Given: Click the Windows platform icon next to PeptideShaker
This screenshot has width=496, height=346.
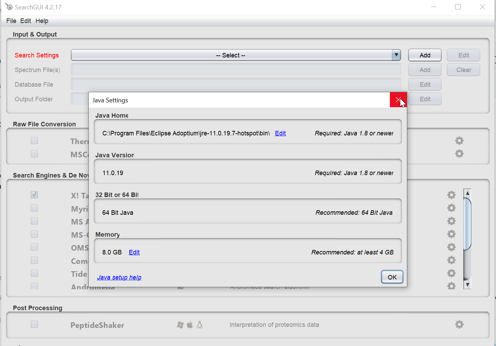Looking at the screenshot, I should [180, 324].
